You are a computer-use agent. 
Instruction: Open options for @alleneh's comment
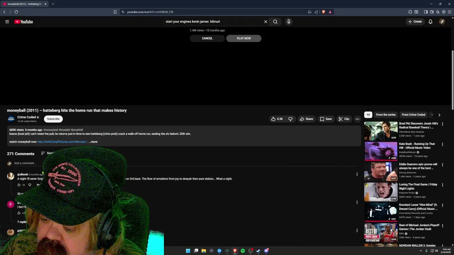pyautogui.click(x=357, y=174)
